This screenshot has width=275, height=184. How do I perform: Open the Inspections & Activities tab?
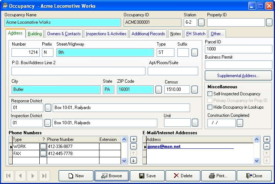[106, 34]
